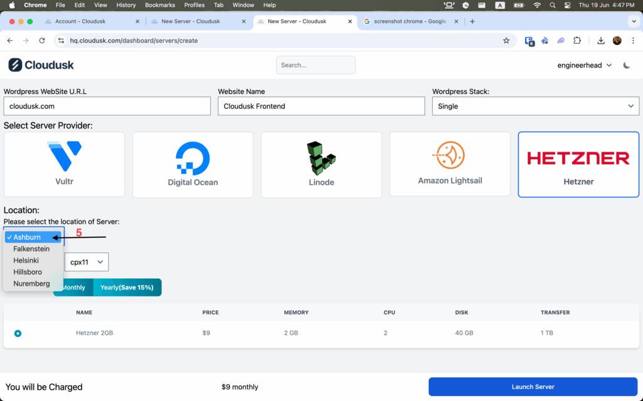
Task: Select Amazon Lightsail provider
Action: (x=450, y=164)
